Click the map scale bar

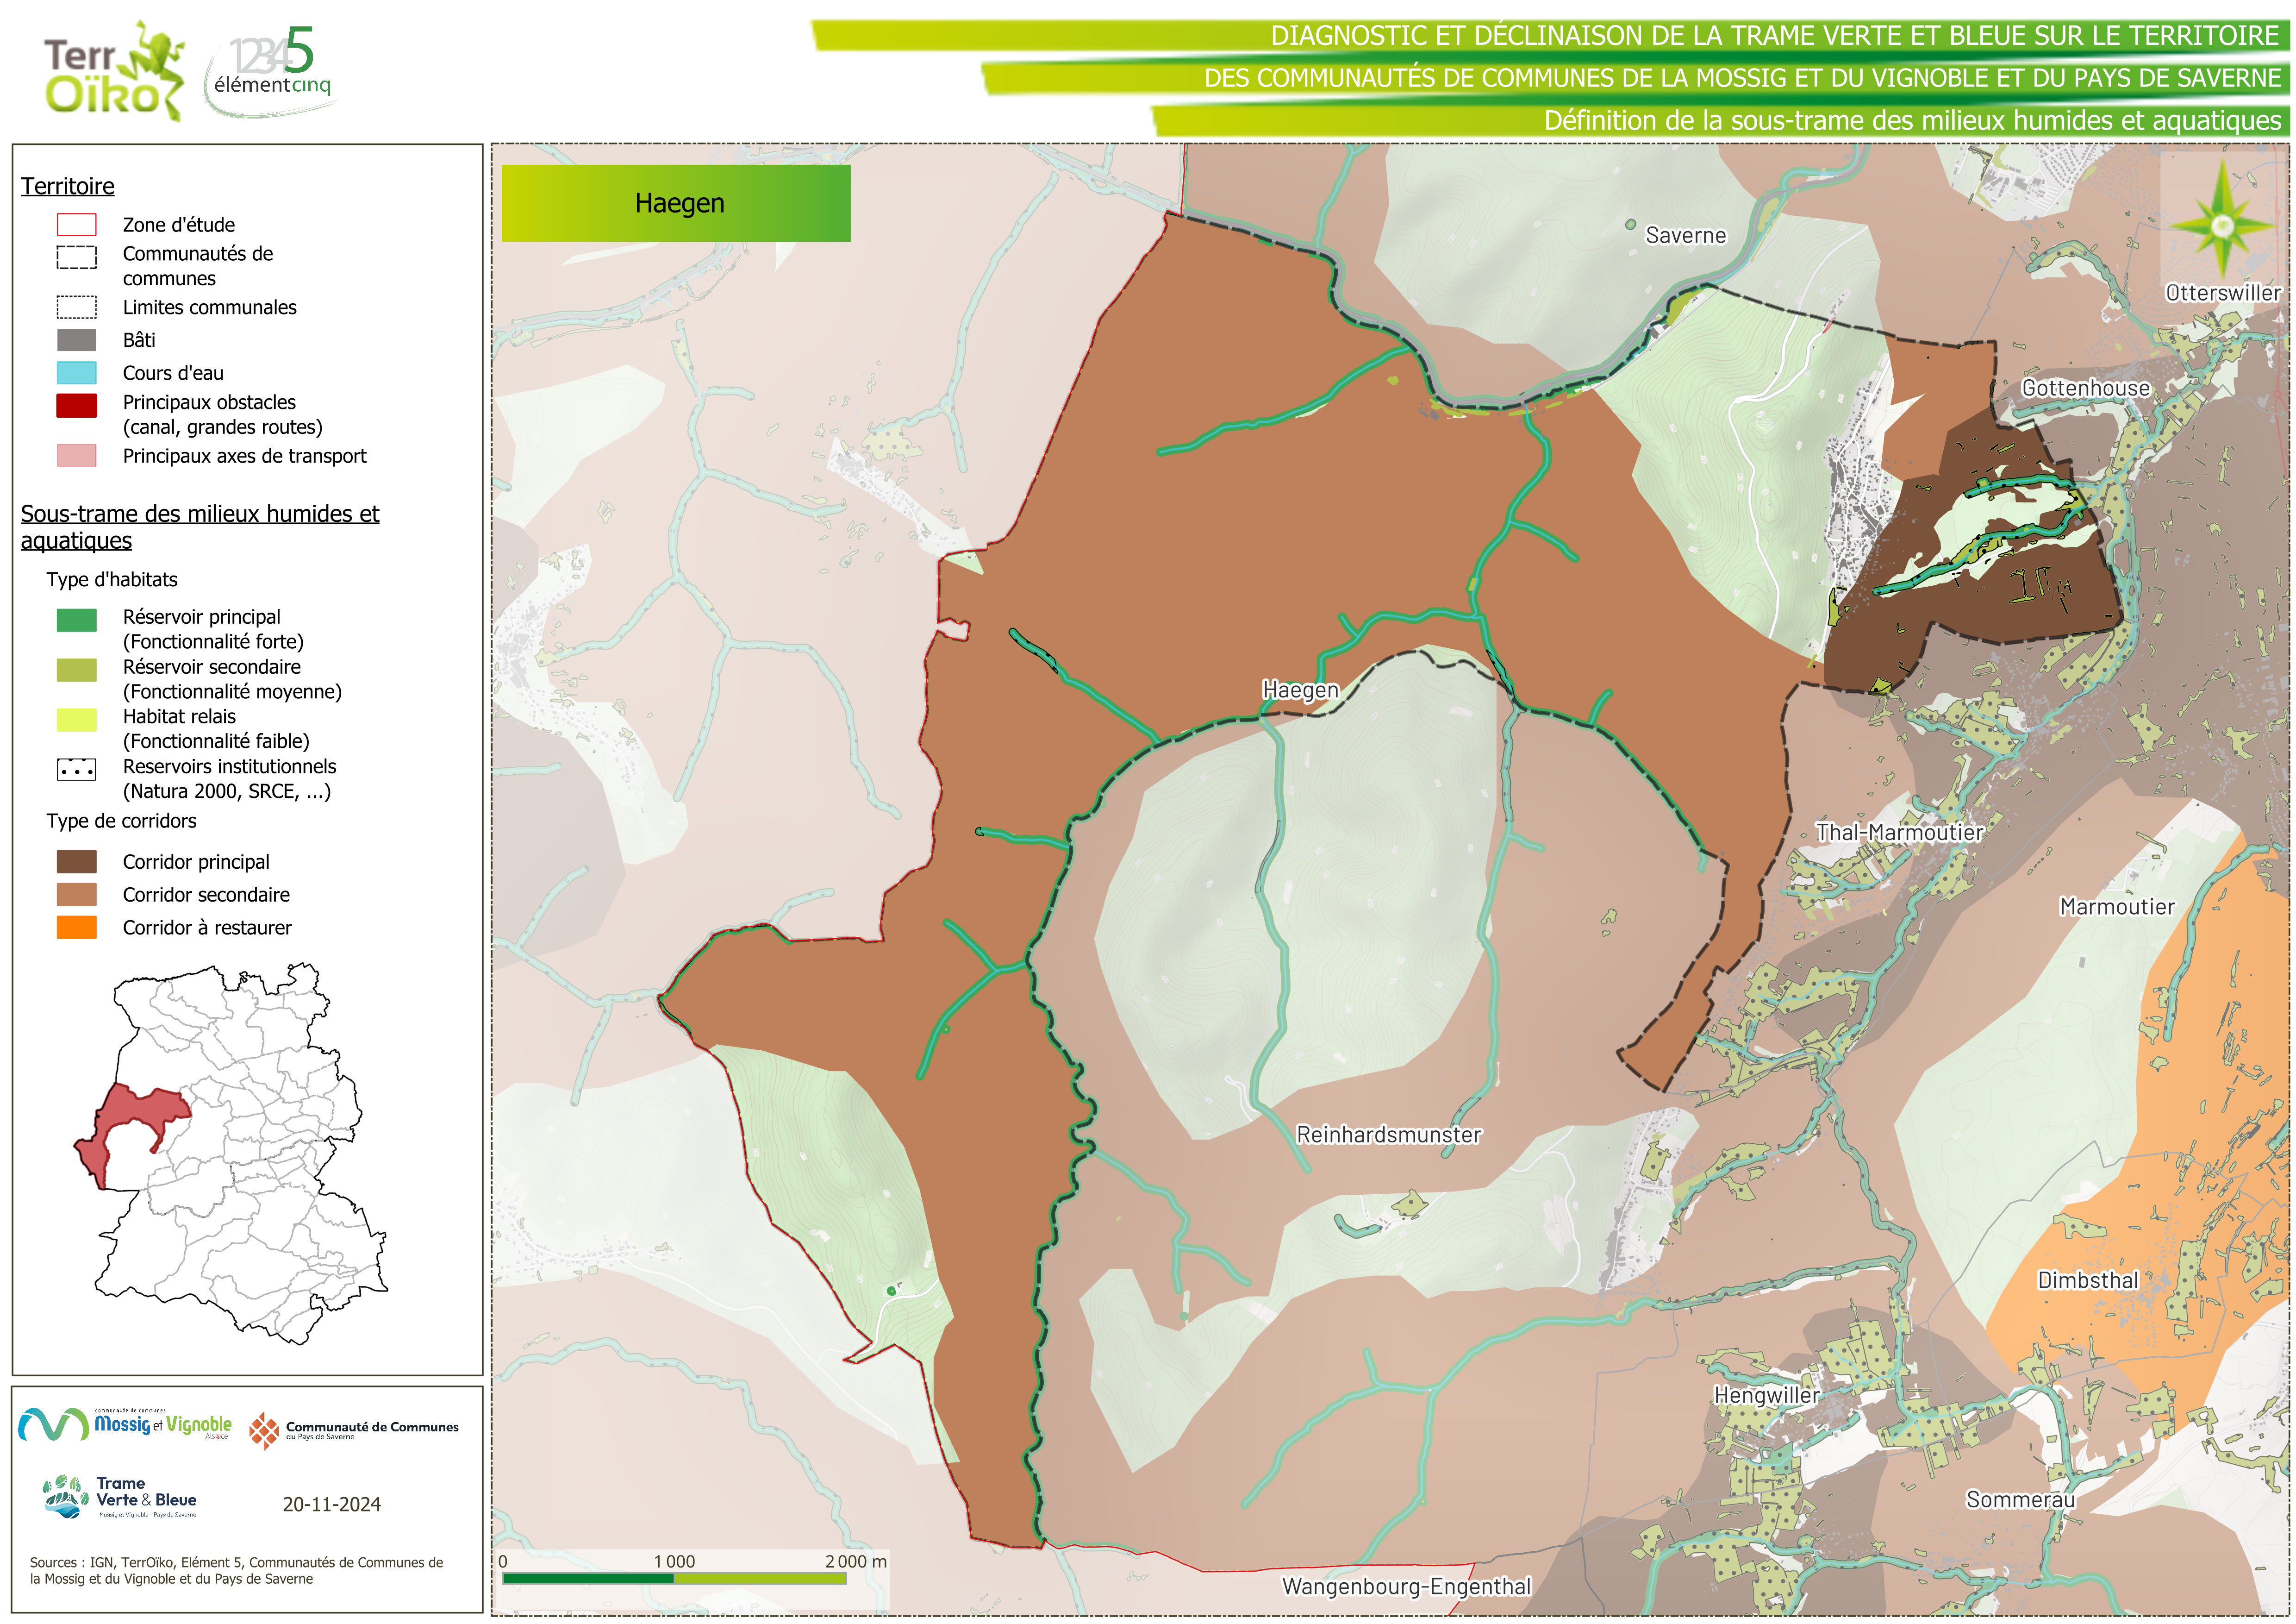(x=675, y=1578)
